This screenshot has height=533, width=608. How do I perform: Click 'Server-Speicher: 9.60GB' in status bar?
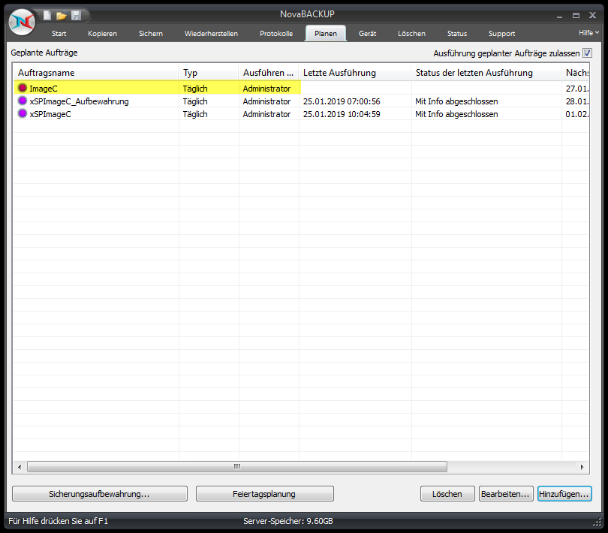point(288,521)
